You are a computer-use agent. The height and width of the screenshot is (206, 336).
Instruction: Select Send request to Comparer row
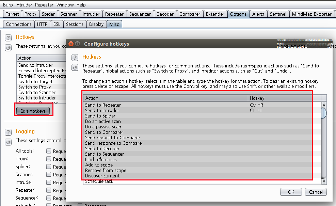202,138
